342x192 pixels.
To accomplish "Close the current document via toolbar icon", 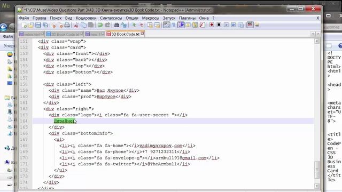I will [x=53, y=25].
